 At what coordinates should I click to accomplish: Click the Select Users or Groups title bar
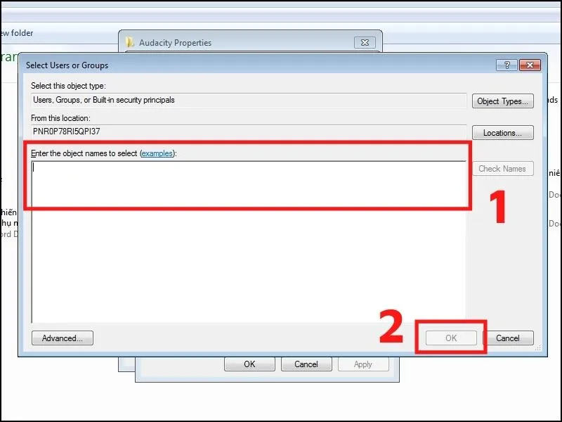[258, 65]
